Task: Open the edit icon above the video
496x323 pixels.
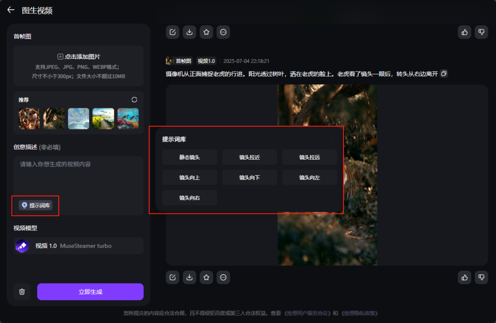Action: 172,32
